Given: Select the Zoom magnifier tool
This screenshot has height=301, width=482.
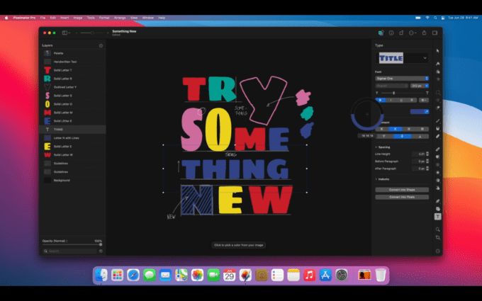Looking at the screenshot, I should click(438, 229).
